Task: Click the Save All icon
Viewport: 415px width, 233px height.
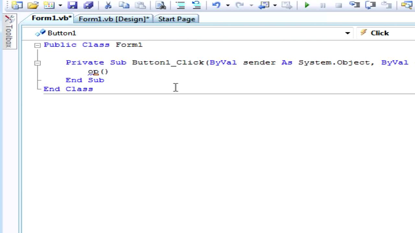Action: click(x=89, y=5)
